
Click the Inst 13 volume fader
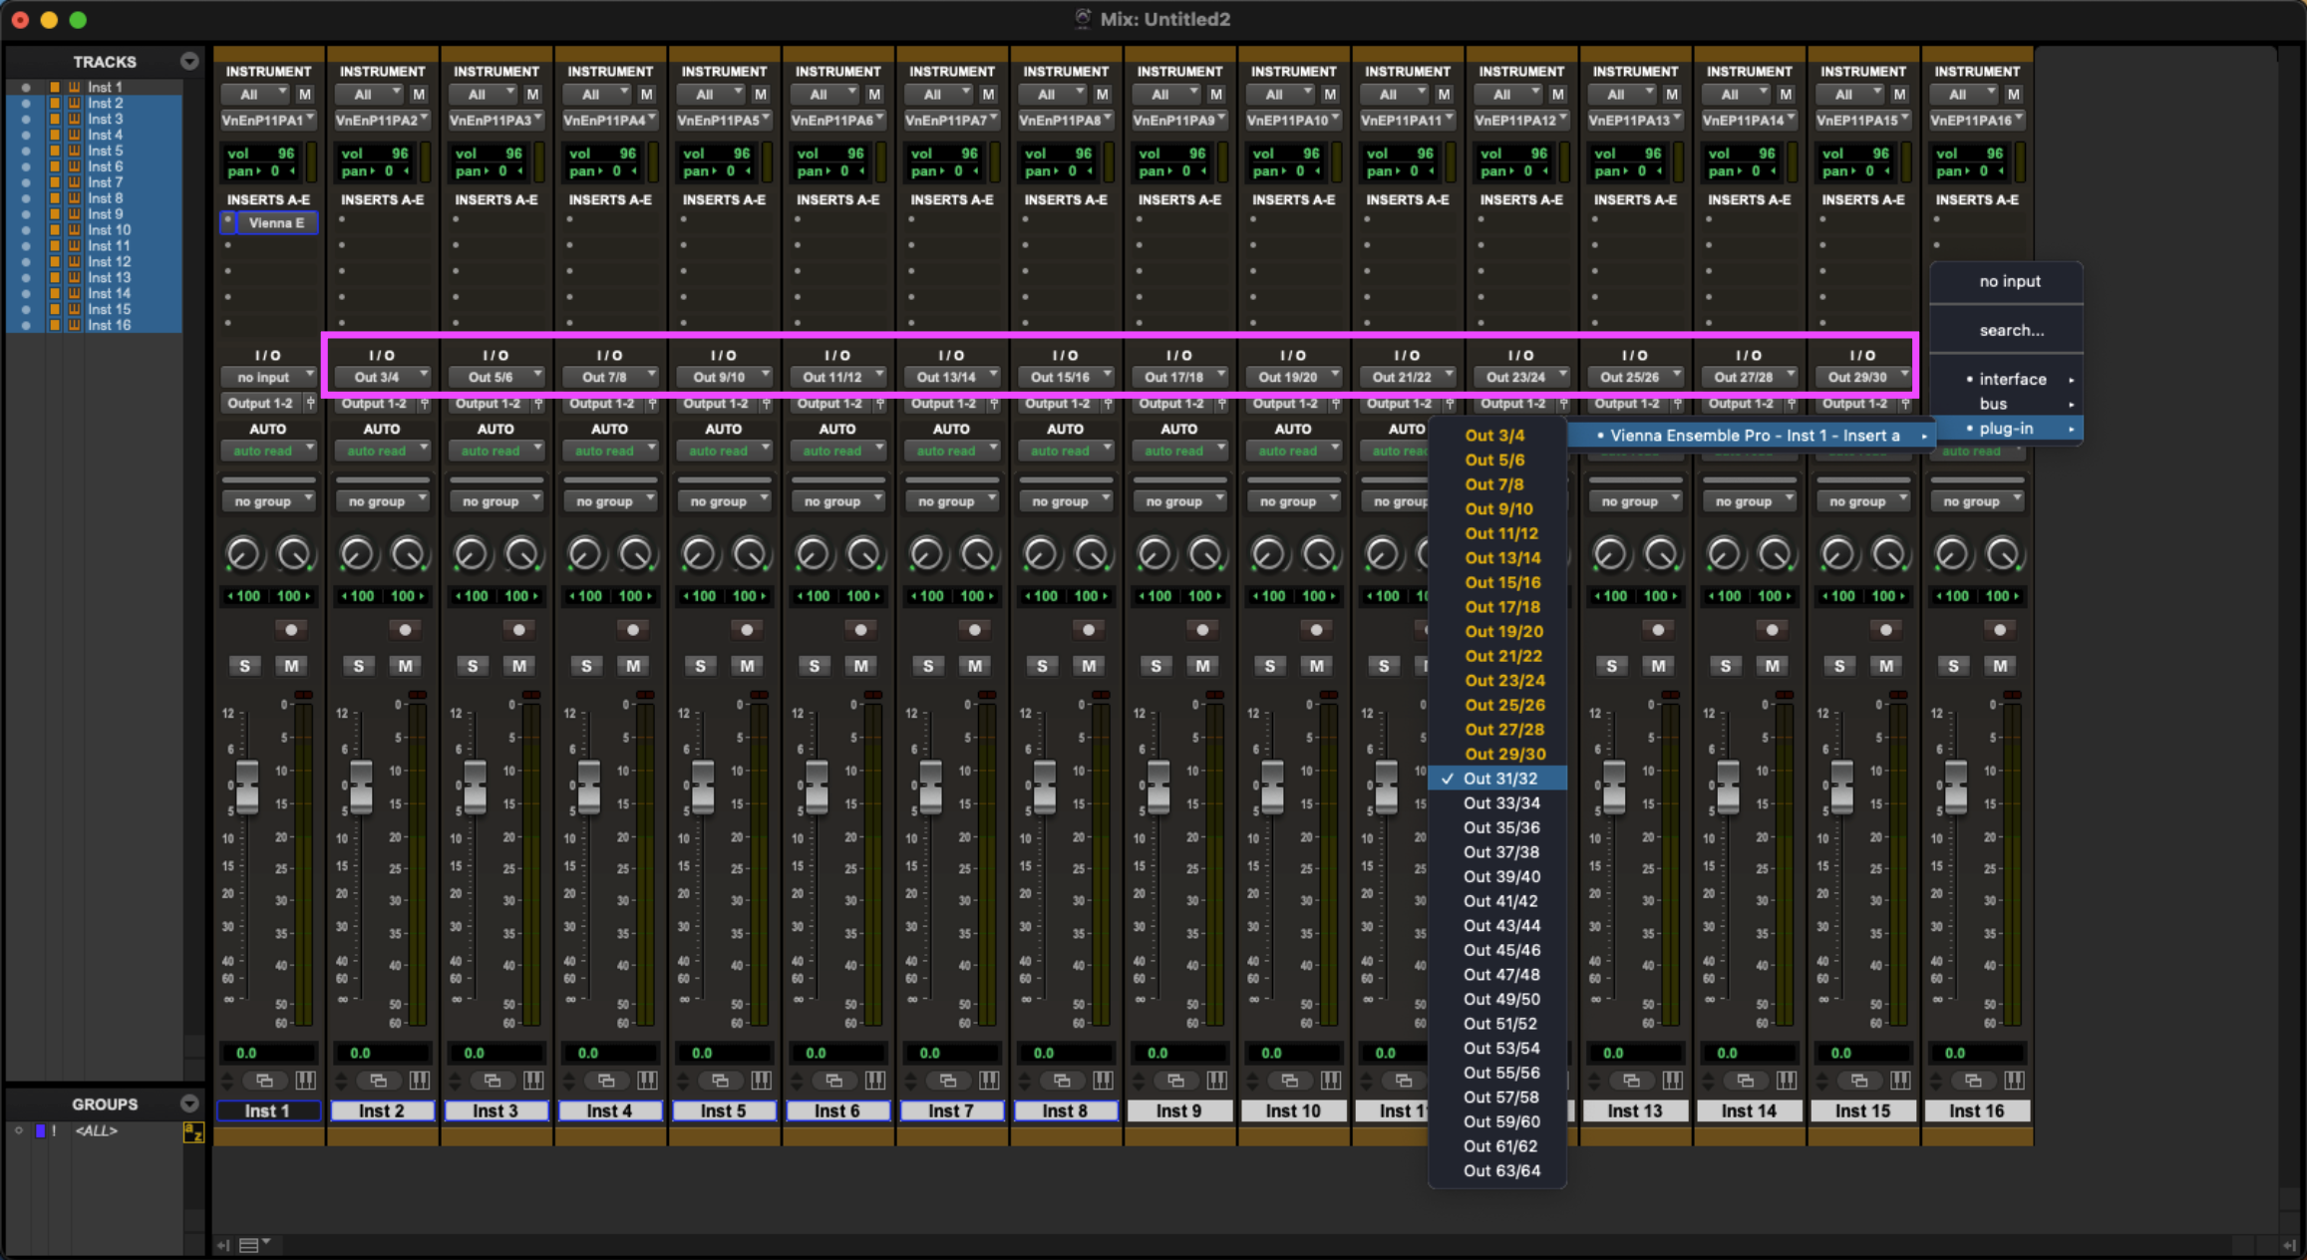1613,787
